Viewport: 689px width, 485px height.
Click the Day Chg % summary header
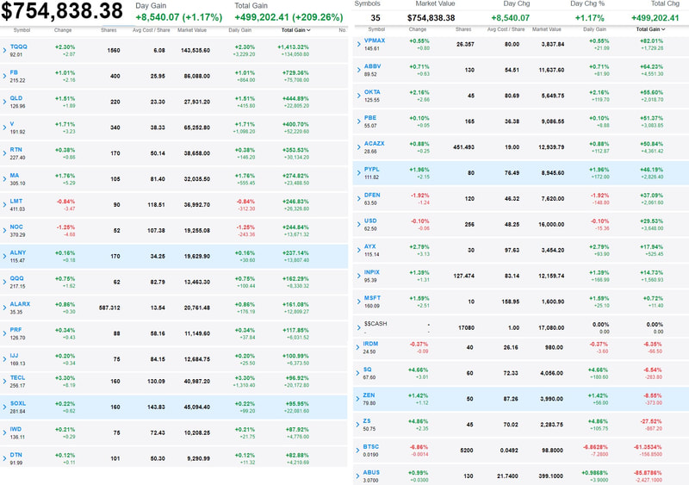point(587,3)
